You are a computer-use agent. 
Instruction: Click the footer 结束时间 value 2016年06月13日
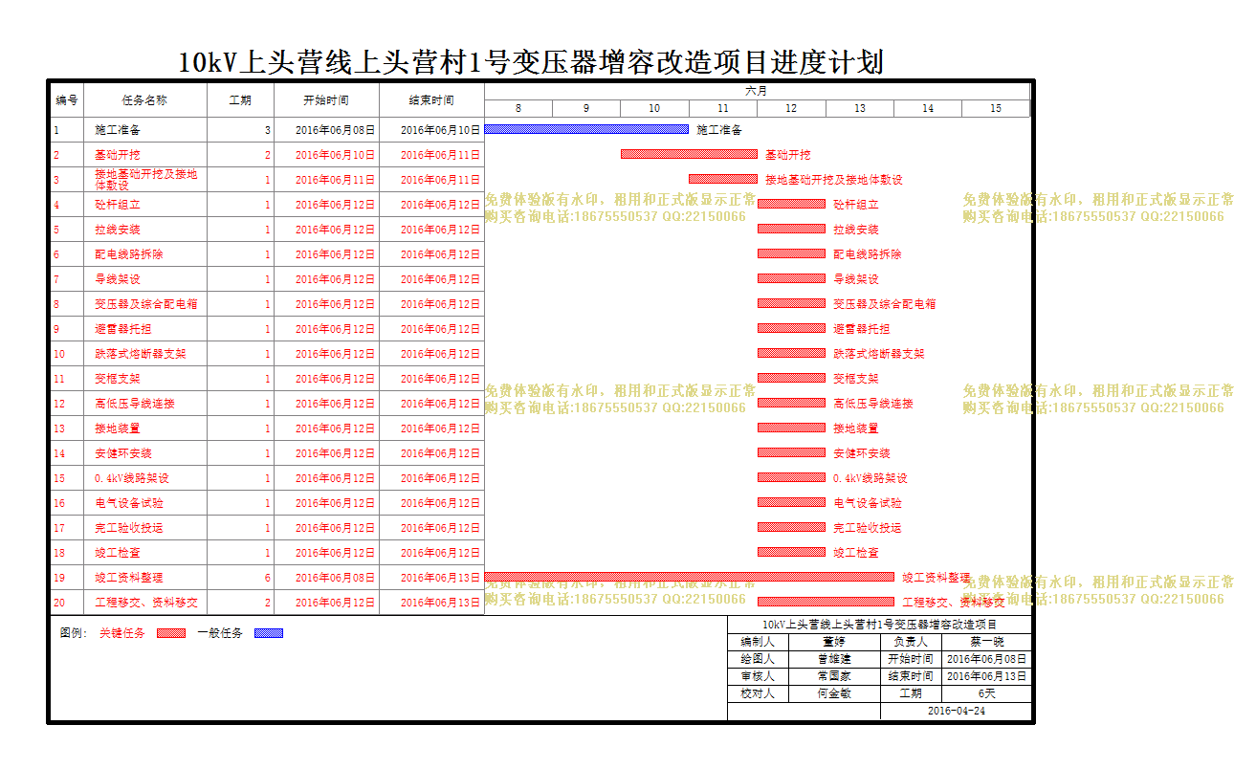click(987, 676)
